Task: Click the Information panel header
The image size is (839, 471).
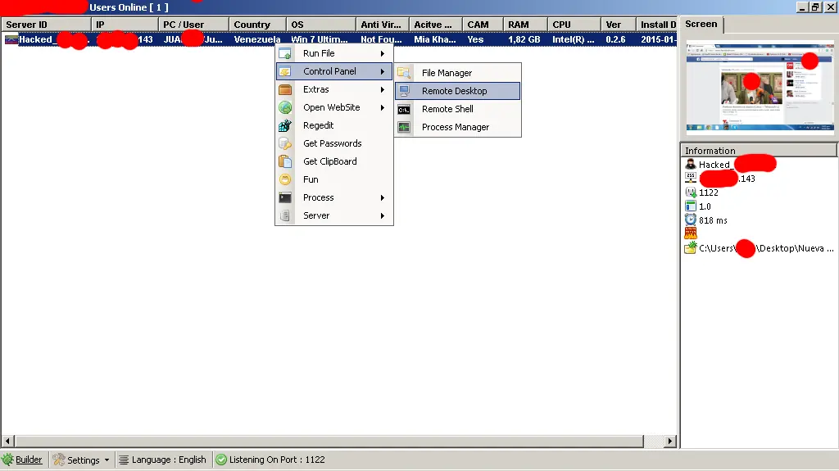Action: [x=758, y=151]
